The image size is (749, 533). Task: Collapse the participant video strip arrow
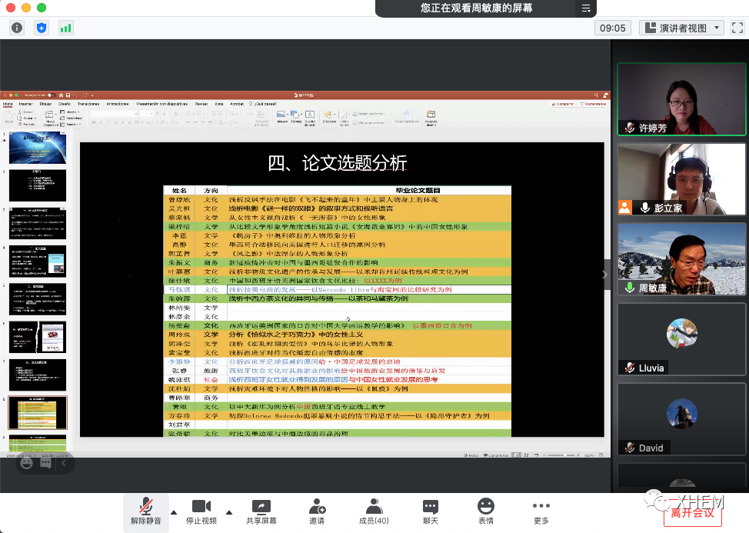tap(604, 275)
